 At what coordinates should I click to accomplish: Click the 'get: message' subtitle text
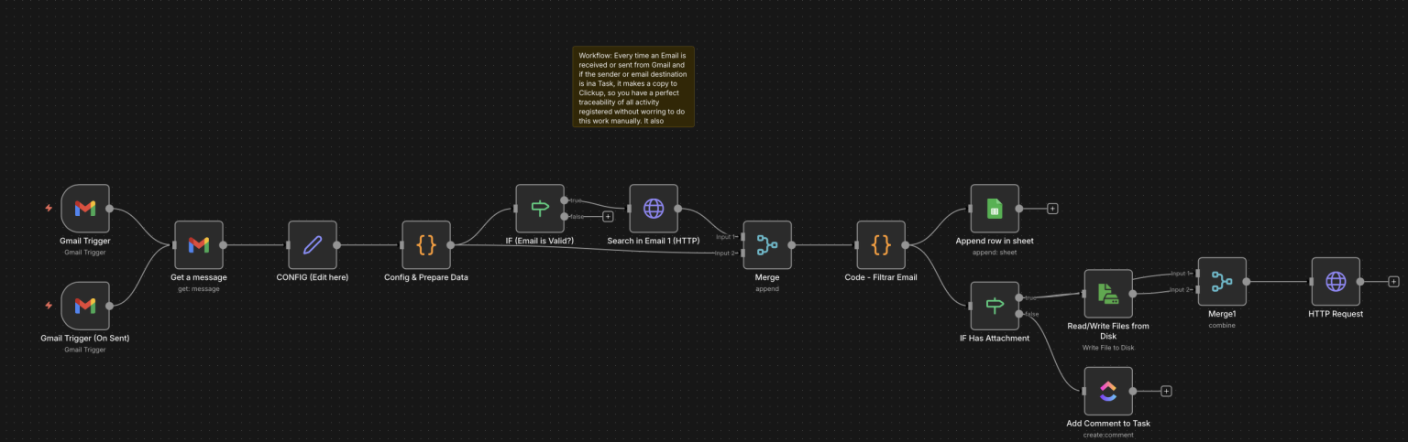tap(199, 288)
